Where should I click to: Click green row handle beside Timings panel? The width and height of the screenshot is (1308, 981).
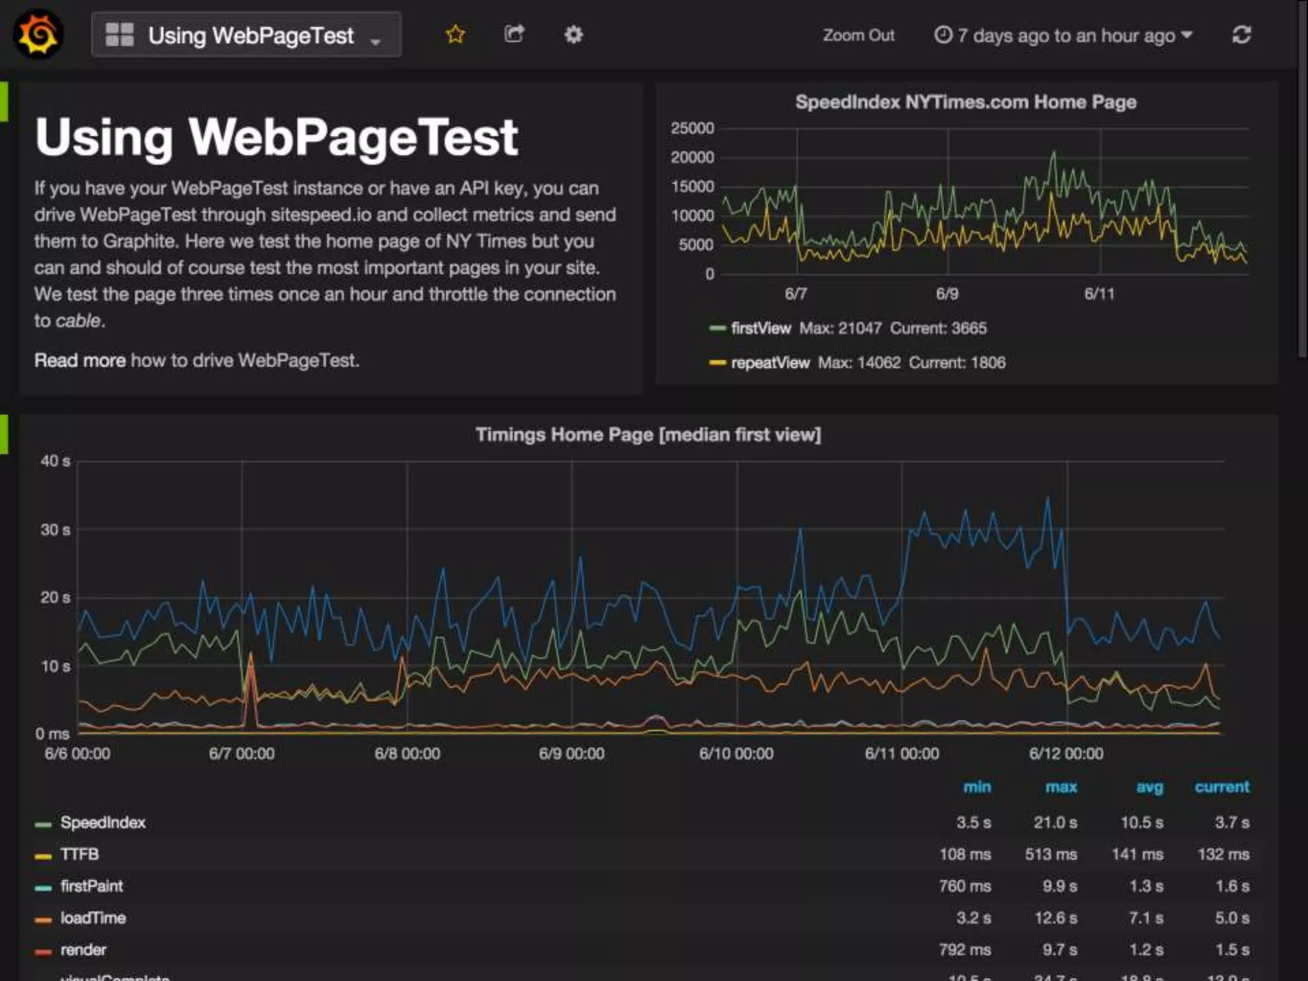[x=4, y=434]
